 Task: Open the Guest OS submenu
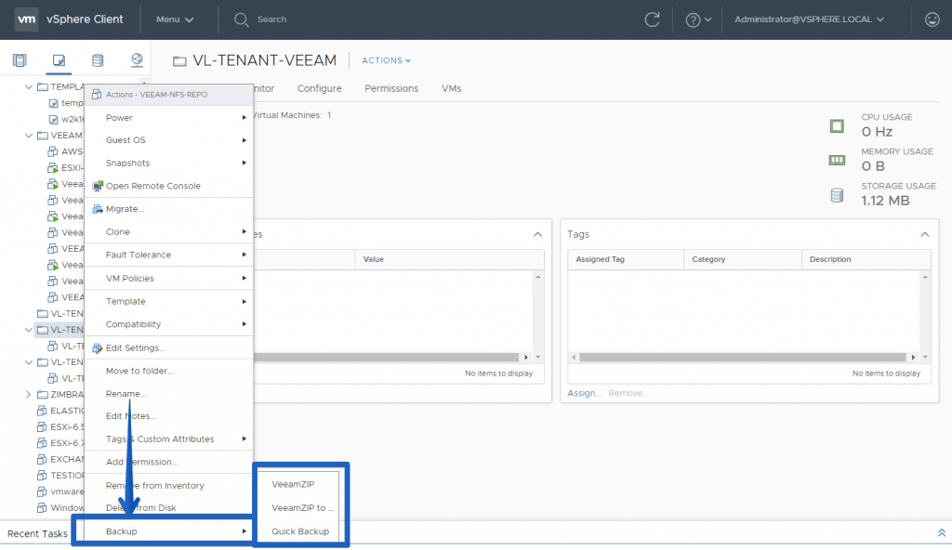click(x=169, y=140)
